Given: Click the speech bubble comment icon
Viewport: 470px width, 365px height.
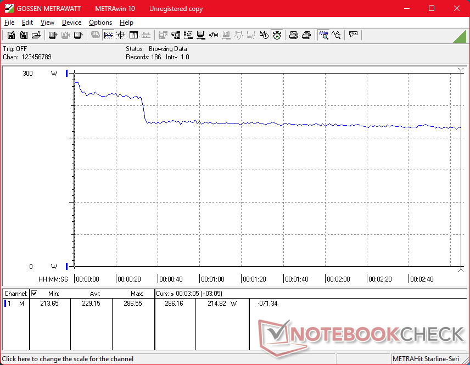Looking at the screenshot, I should click(353, 35).
